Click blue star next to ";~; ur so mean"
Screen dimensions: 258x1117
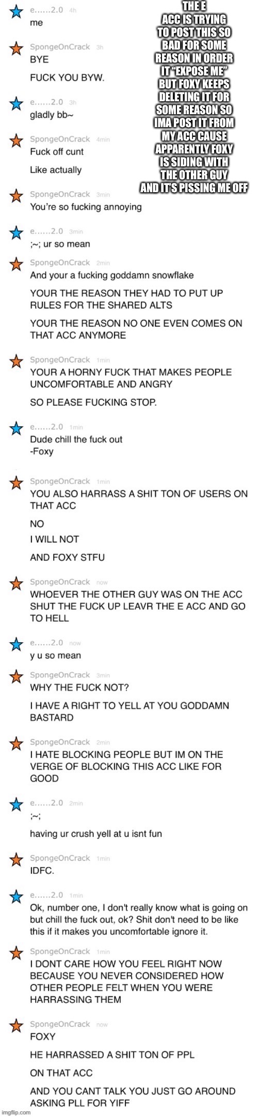pos(17,234)
